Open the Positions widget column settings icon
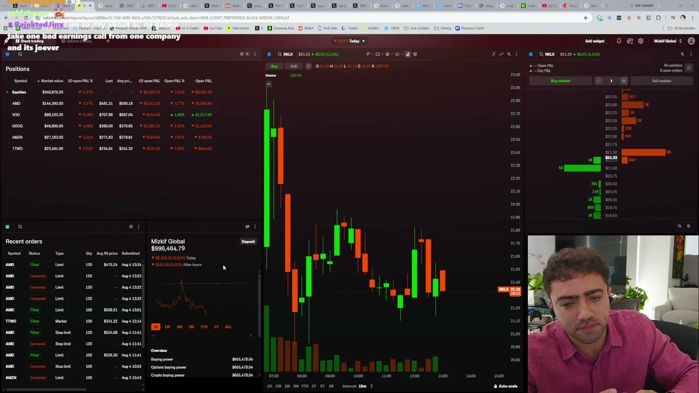The width and height of the screenshot is (699, 393). tap(242, 54)
